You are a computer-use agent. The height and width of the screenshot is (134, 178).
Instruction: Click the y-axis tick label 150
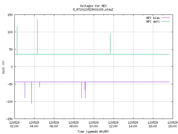[10, 15]
